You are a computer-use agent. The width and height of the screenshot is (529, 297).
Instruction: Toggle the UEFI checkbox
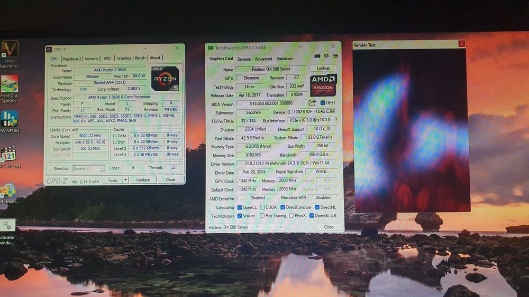[323, 102]
